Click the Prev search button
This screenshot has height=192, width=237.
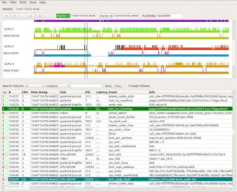pyautogui.click(x=118, y=86)
